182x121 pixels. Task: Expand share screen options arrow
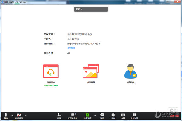pyautogui.click(x=95, y=116)
